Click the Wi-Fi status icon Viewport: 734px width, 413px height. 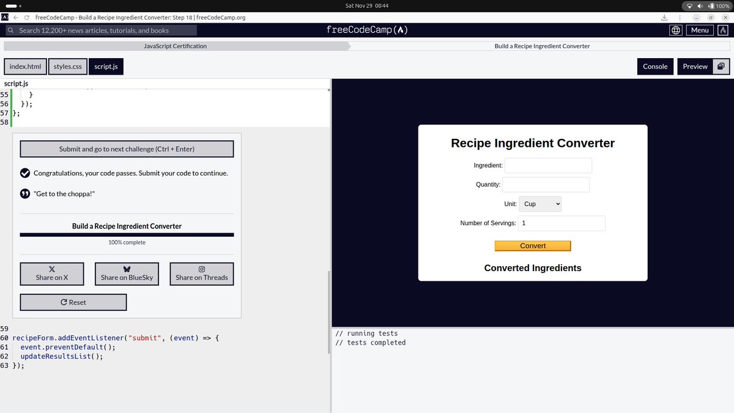coord(690,6)
